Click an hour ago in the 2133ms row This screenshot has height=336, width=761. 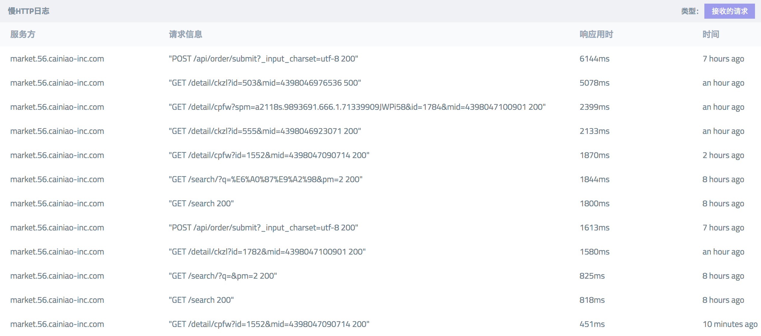point(723,131)
